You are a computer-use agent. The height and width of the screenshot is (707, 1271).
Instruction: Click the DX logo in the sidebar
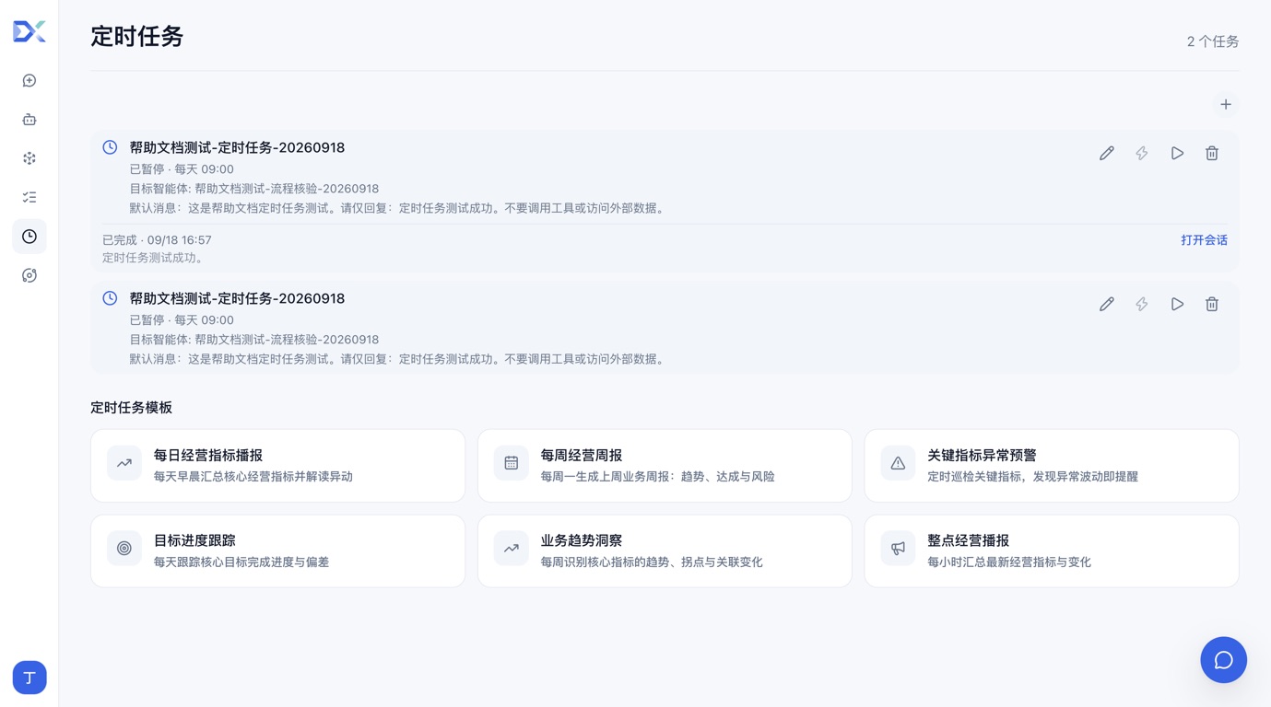tap(29, 32)
